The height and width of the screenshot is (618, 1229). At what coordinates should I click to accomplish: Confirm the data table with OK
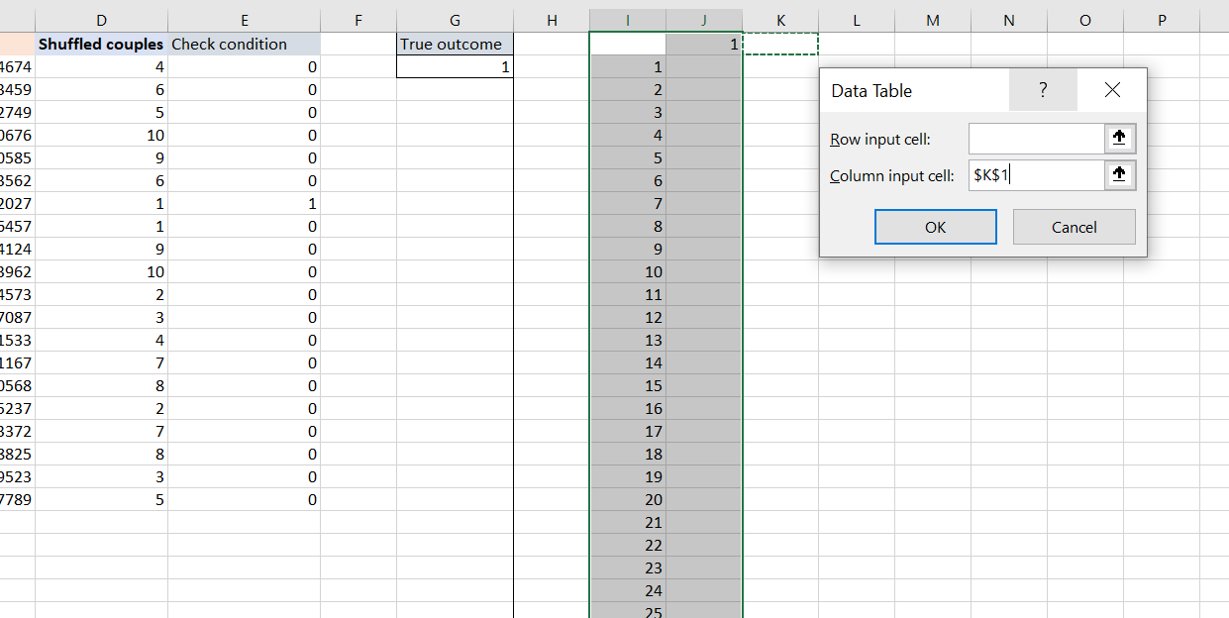point(935,227)
